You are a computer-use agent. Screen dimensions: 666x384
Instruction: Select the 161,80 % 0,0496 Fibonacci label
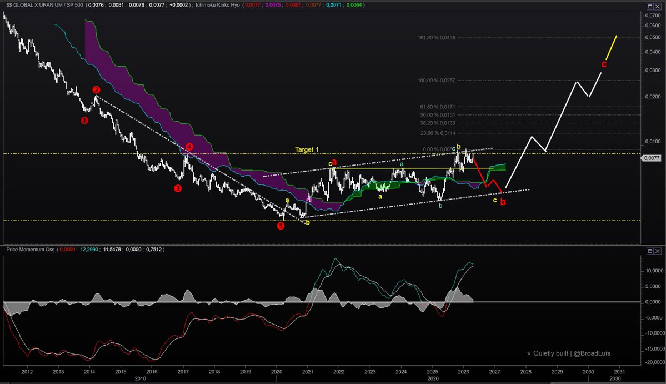tap(436, 38)
